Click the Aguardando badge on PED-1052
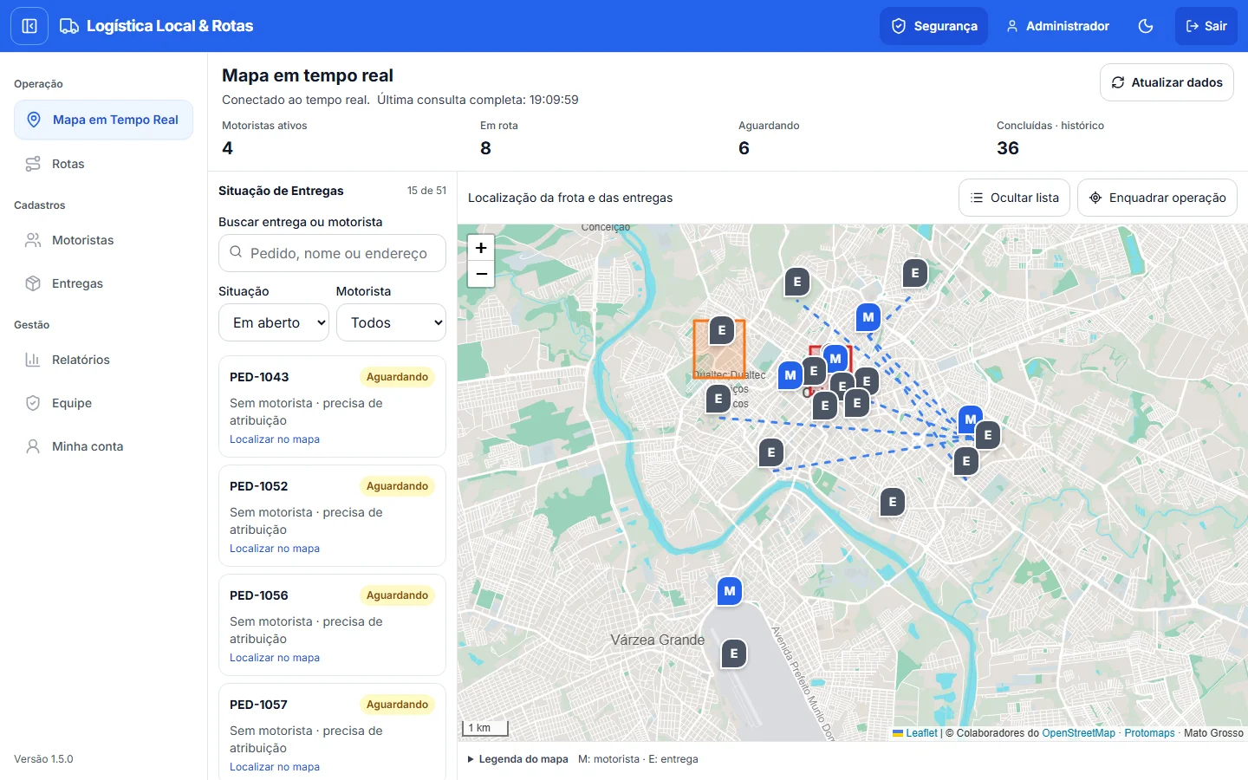The width and height of the screenshot is (1248, 780). point(397,486)
